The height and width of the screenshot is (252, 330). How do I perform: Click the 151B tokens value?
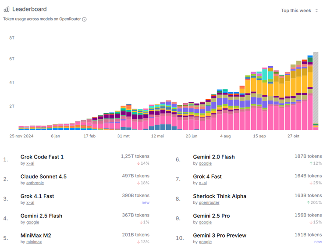point(308,235)
